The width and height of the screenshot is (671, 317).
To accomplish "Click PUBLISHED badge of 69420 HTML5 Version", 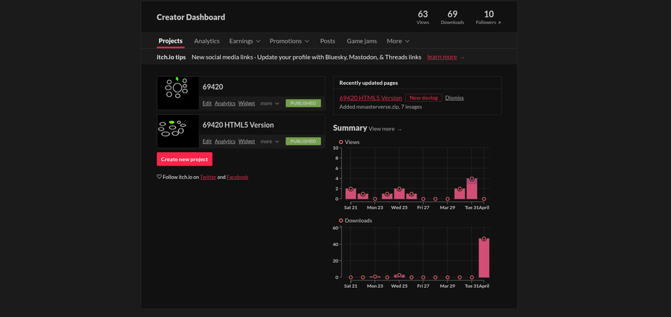I will click(303, 142).
